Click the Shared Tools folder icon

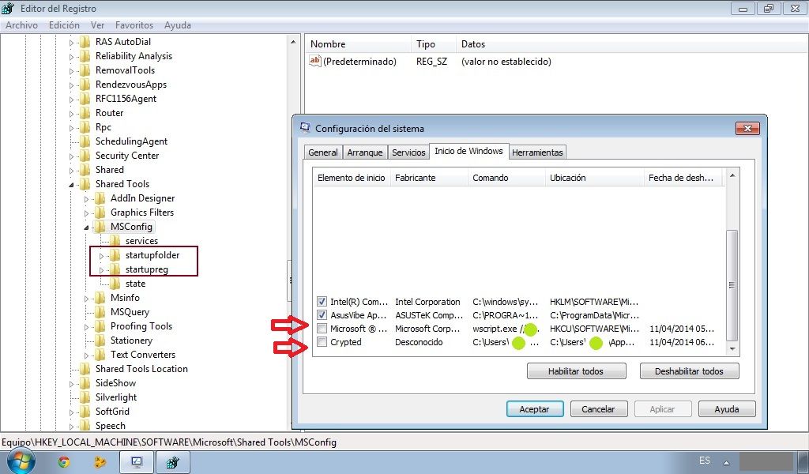pos(85,184)
